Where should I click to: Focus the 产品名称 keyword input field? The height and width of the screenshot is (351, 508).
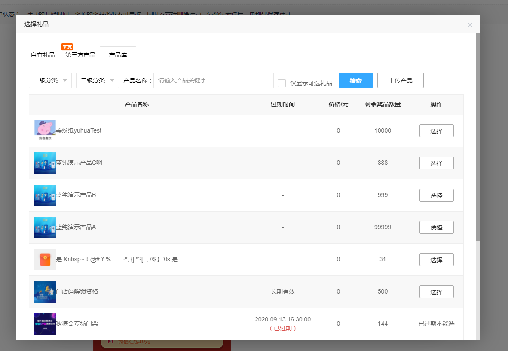(x=214, y=80)
